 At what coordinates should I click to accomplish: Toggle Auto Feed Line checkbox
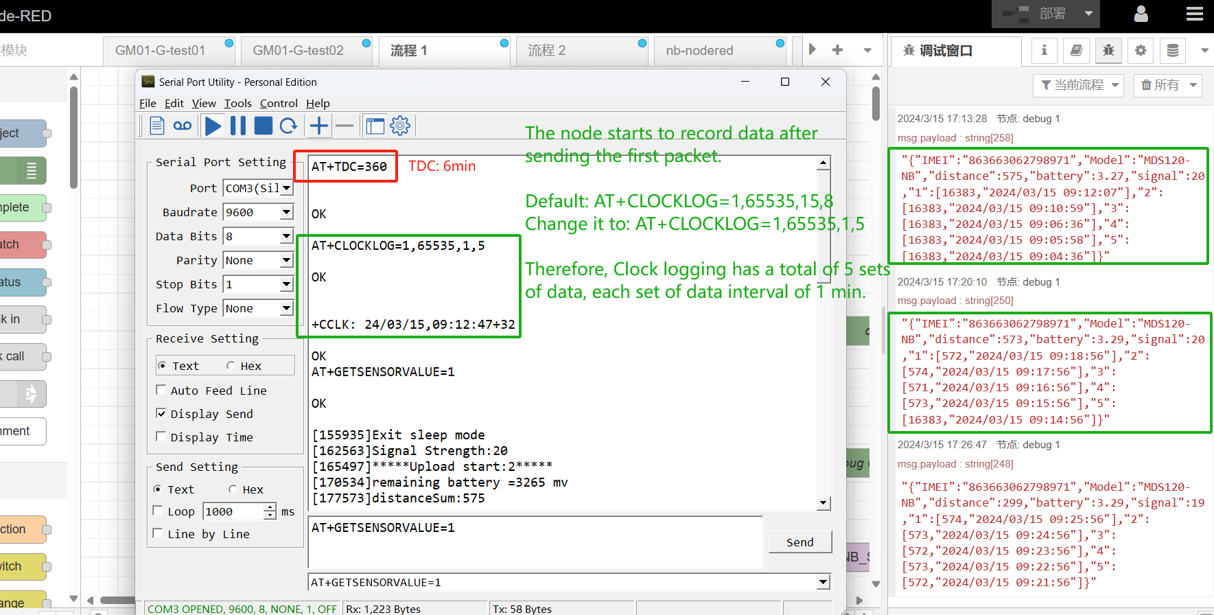click(161, 390)
